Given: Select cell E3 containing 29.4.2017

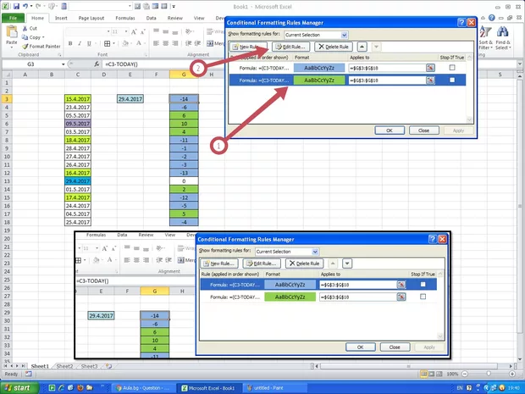Looking at the screenshot, I should (x=130, y=99).
